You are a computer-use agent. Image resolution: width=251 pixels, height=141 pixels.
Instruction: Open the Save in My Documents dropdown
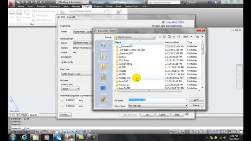pos(135,37)
